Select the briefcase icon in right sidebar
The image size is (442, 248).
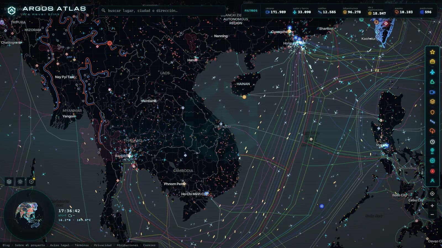point(432,61)
